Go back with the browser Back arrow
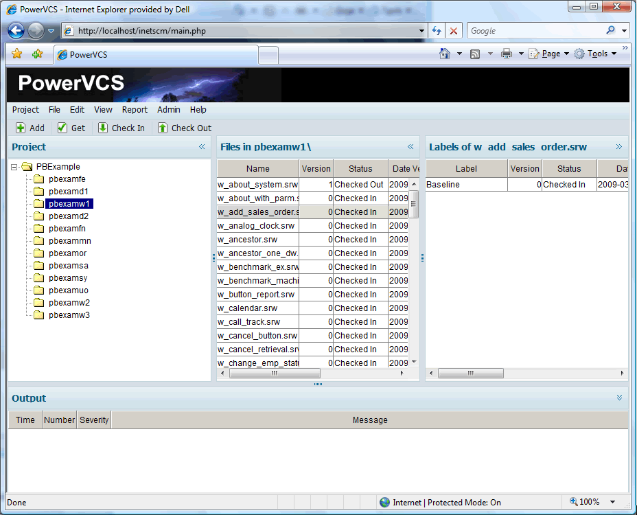This screenshot has width=637, height=515. pyautogui.click(x=16, y=30)
